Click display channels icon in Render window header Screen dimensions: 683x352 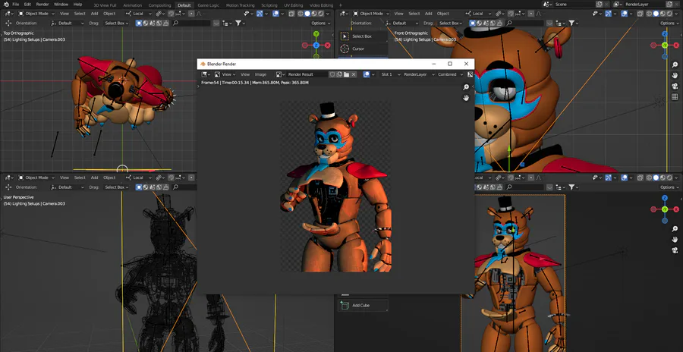point(470,74)
